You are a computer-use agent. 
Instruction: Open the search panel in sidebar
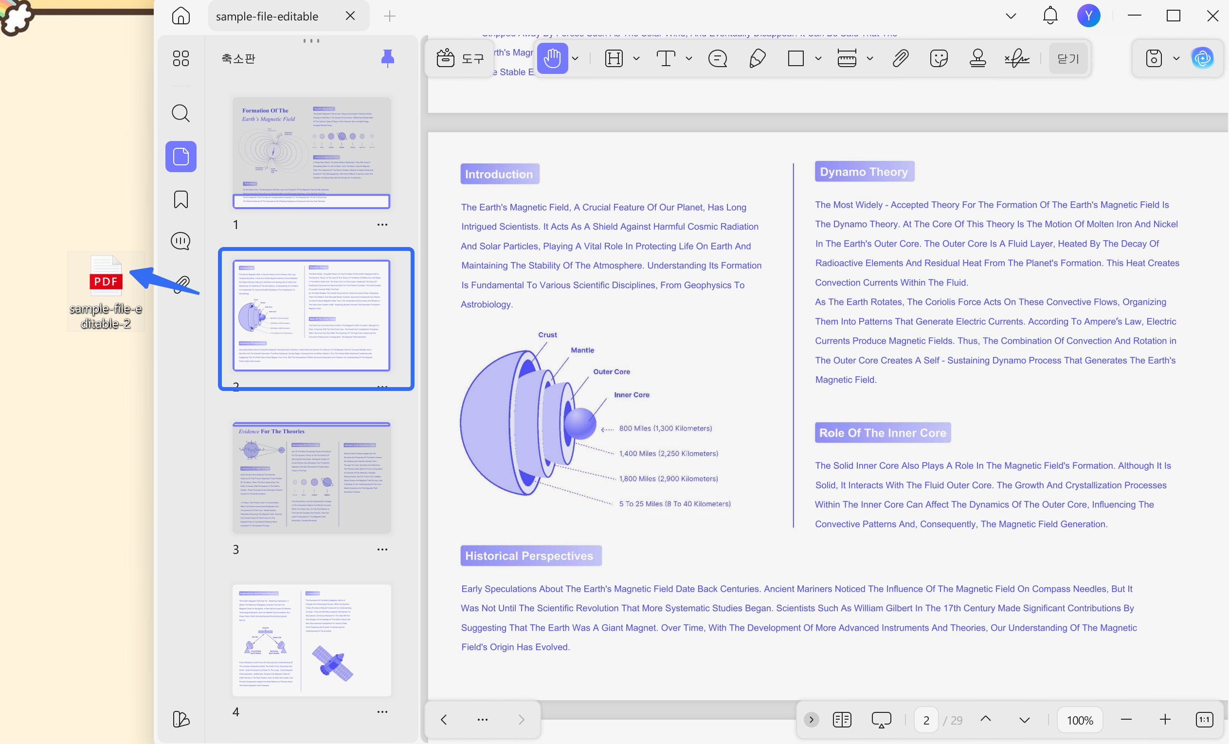click(x=181, y=113)
